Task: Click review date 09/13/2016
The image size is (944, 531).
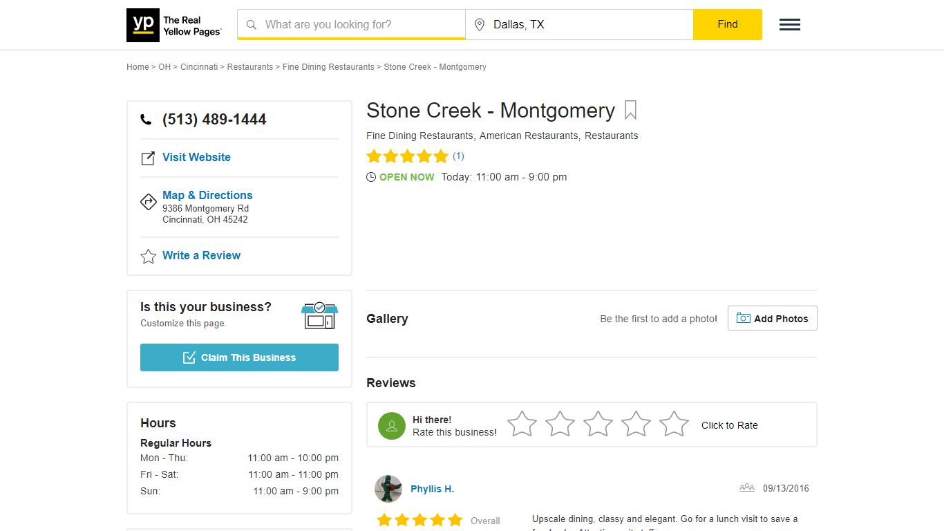Action: click(x=786, y=488)
